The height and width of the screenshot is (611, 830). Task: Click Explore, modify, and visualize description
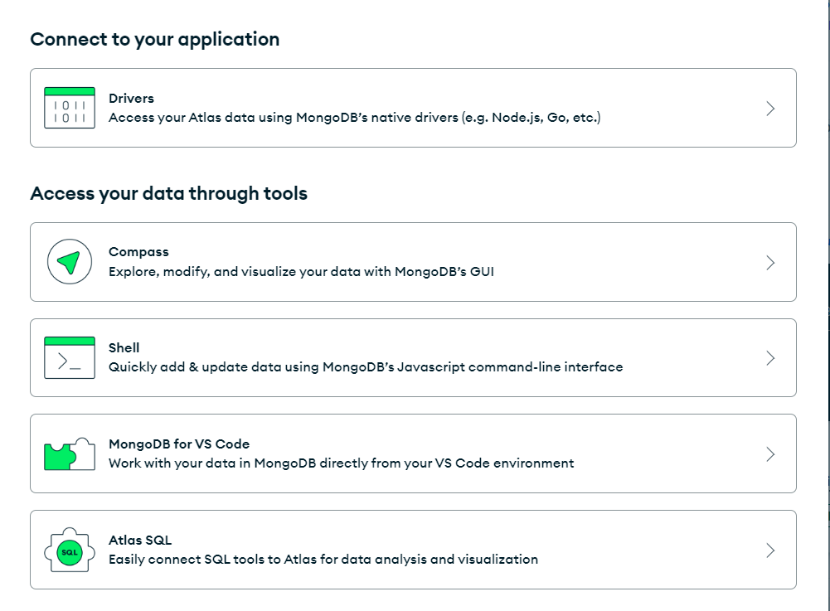tap(301, 271)
